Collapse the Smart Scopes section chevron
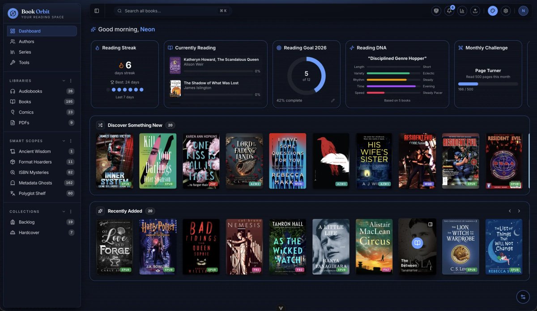This screenshot has height=311, width=537. coord(64,141)
